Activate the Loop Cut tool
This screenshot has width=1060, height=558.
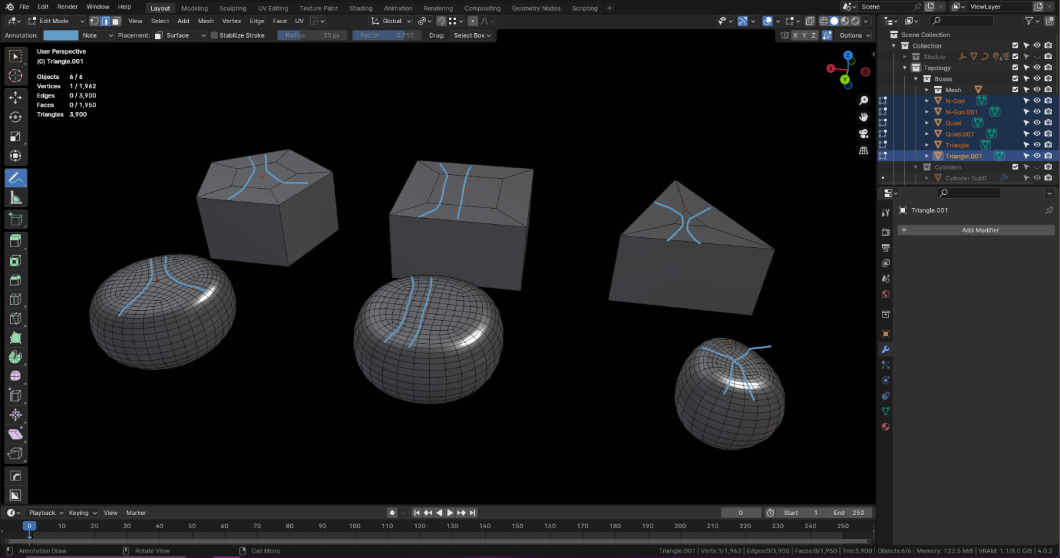(16, 299)
